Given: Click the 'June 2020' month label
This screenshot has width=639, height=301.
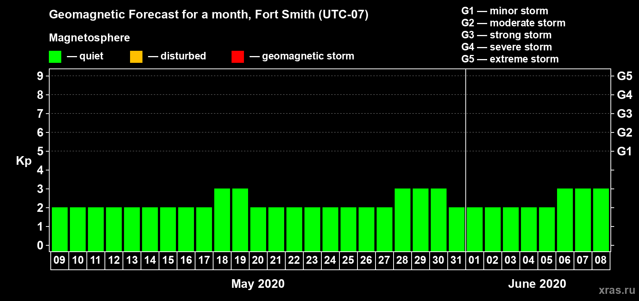Looking at the screenshot, I should (x=537, y=284).
